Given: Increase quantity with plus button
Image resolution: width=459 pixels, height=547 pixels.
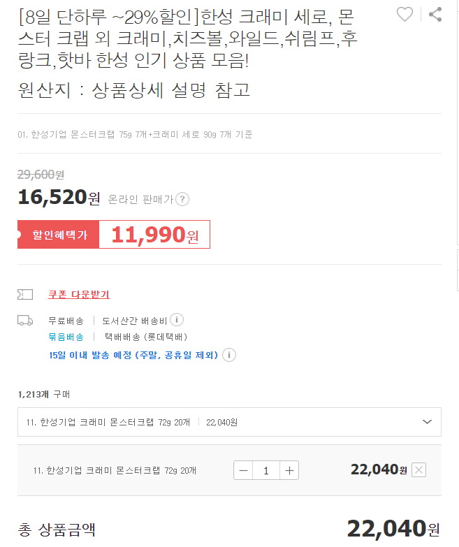Looking at the screenshot, I should click(x=289, y=470).
